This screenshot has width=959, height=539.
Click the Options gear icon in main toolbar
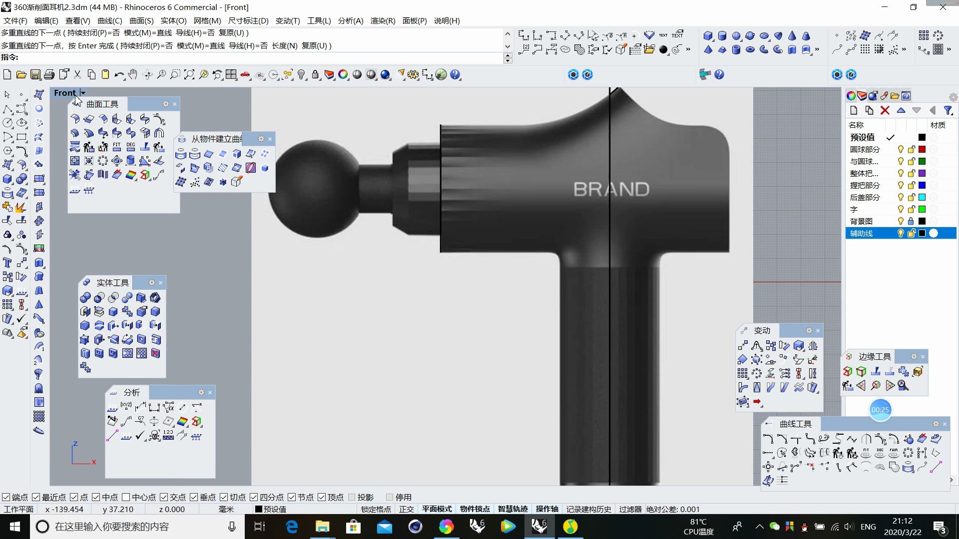413,75
